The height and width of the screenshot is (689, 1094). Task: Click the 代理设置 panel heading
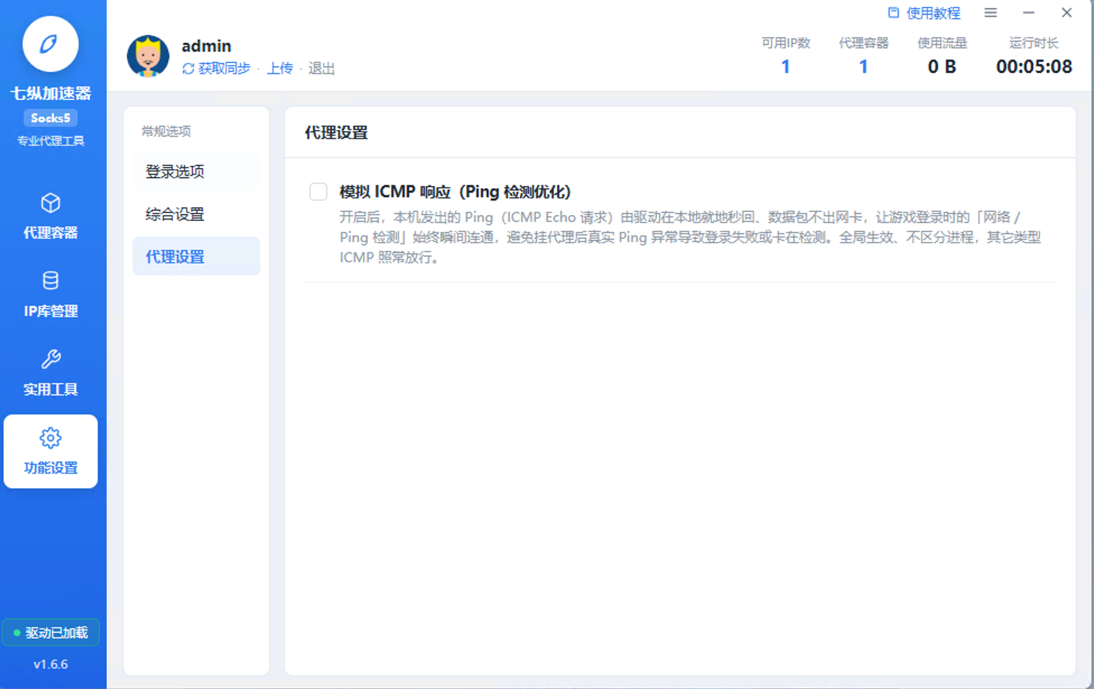point(336,133)
